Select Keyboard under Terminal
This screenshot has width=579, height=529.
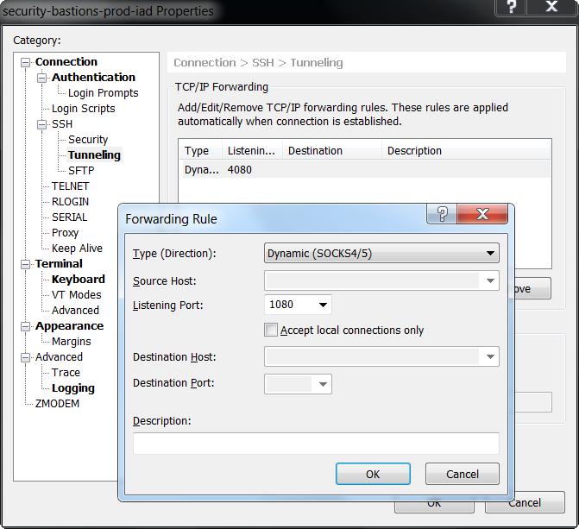pos(79,280)
